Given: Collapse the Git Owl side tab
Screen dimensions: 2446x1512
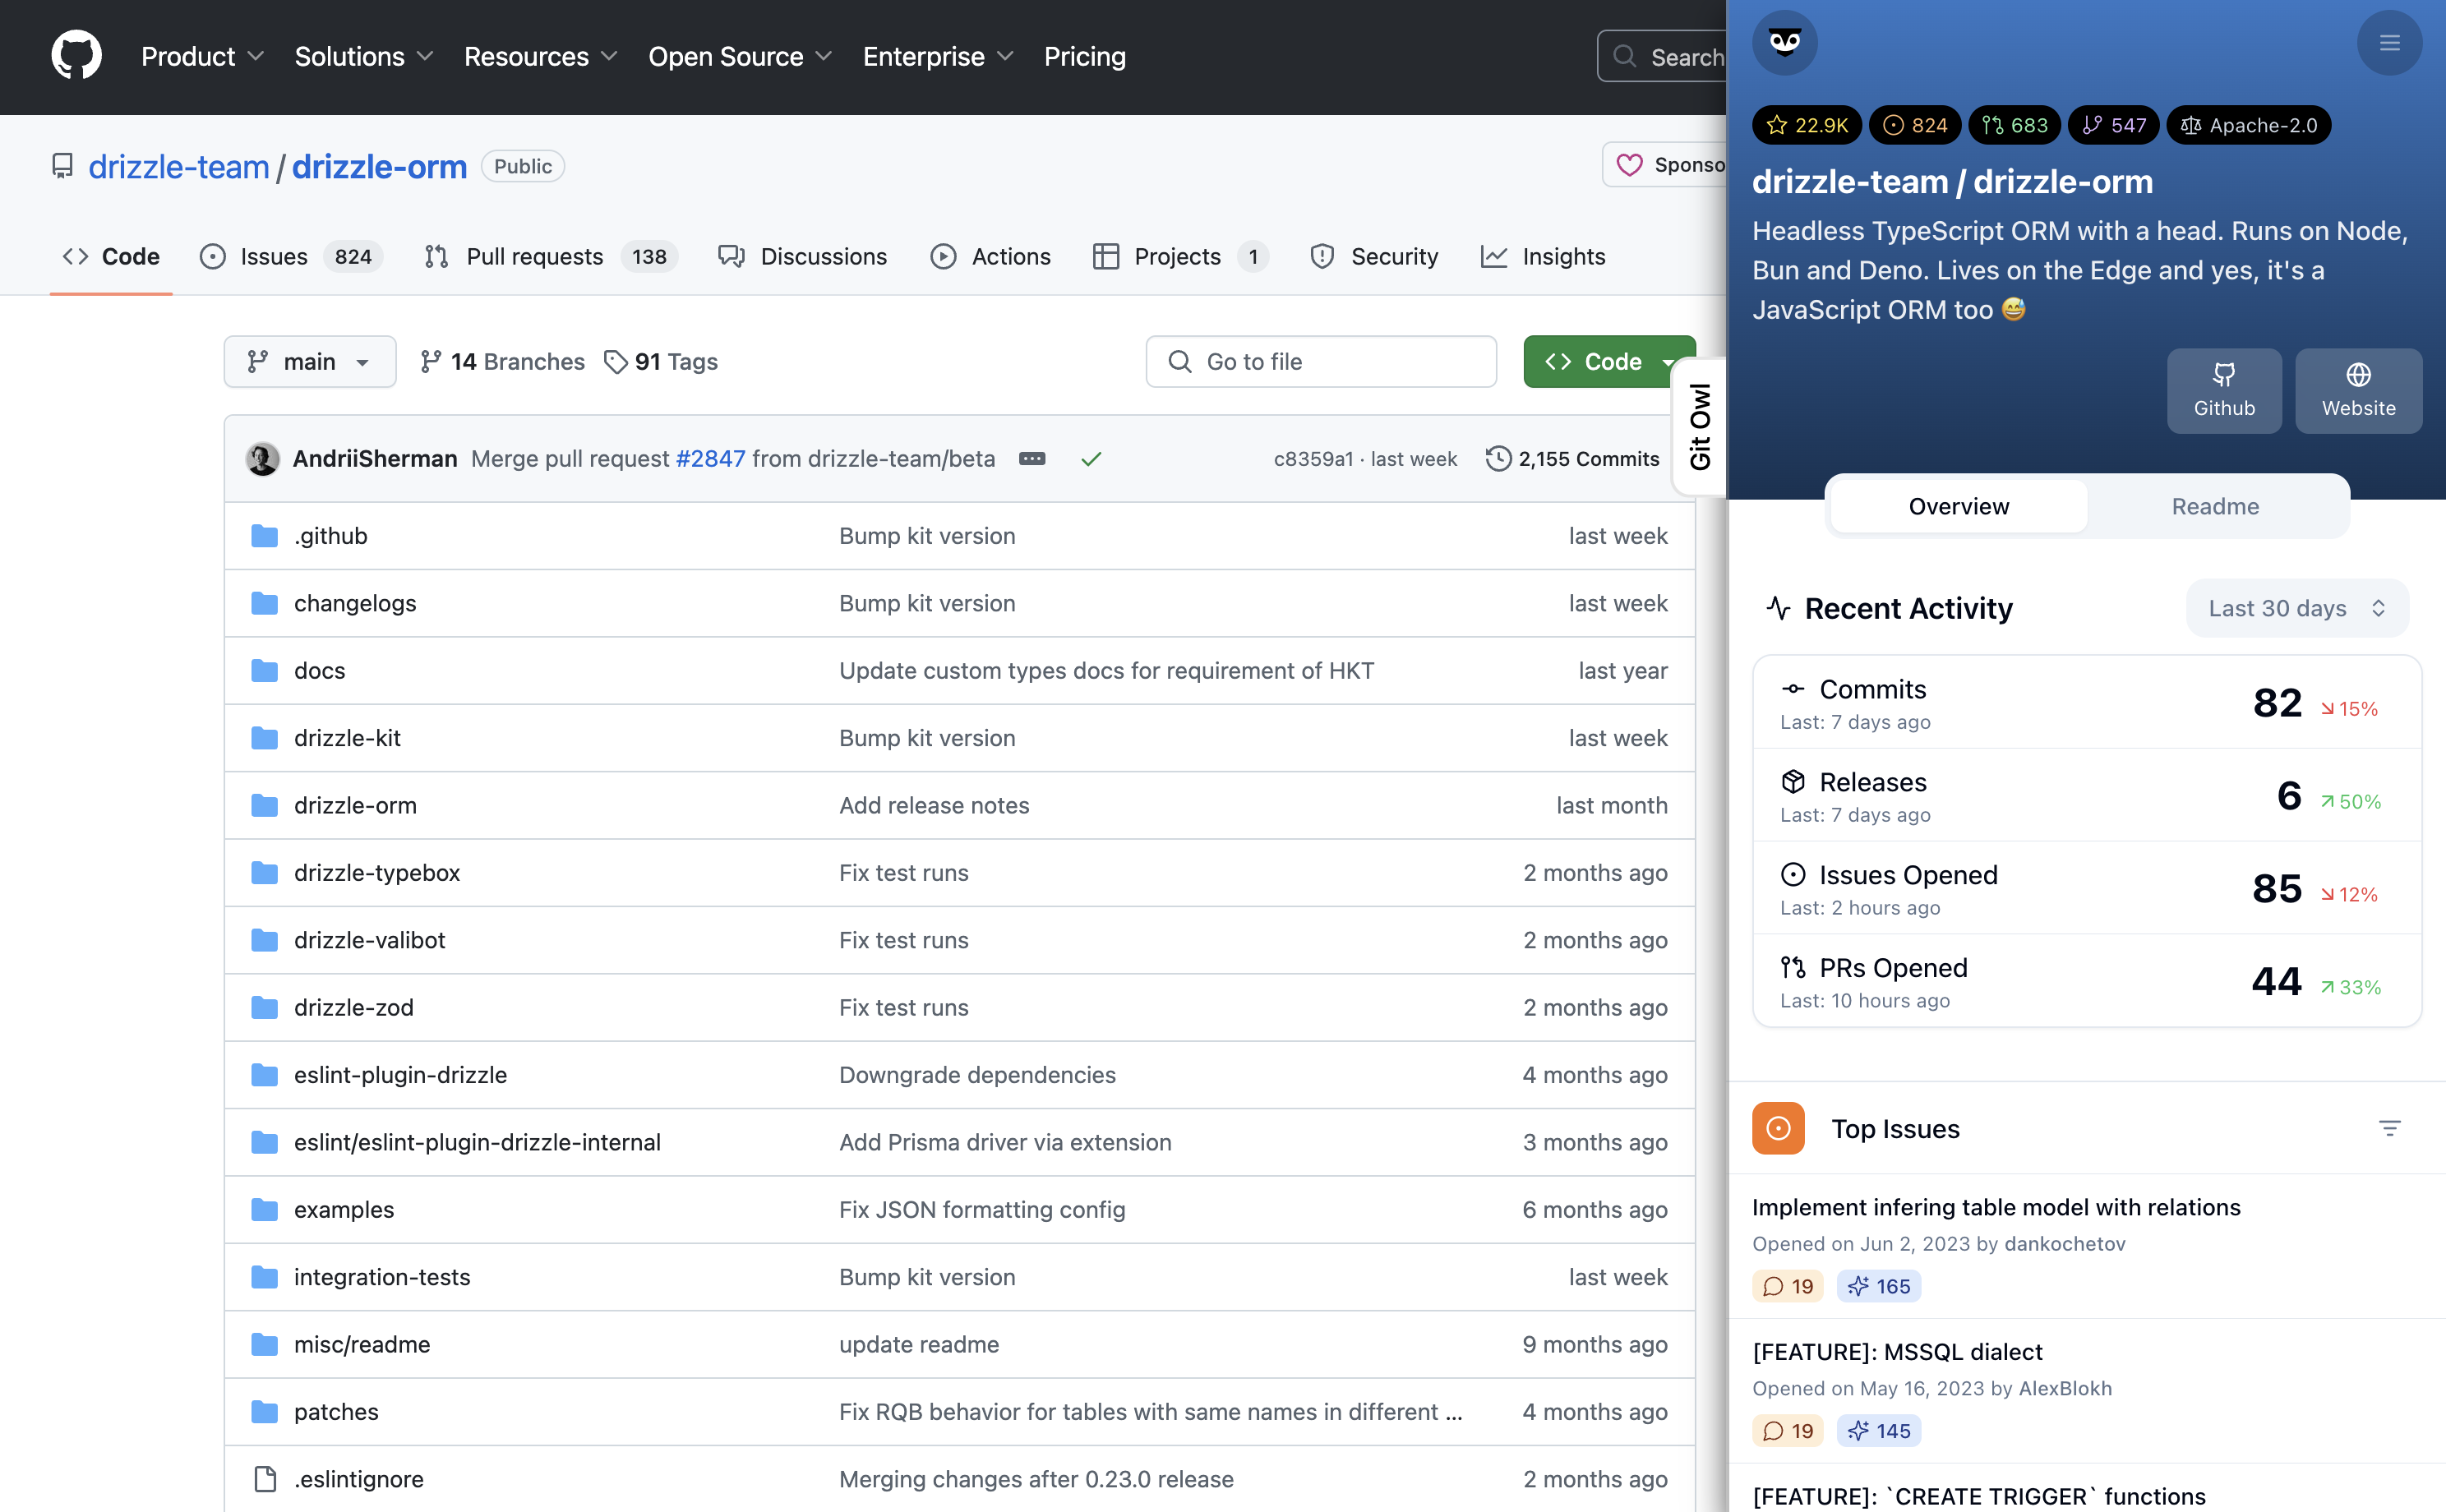Looking at the screenshot, I should click(x=1699, y=426).
